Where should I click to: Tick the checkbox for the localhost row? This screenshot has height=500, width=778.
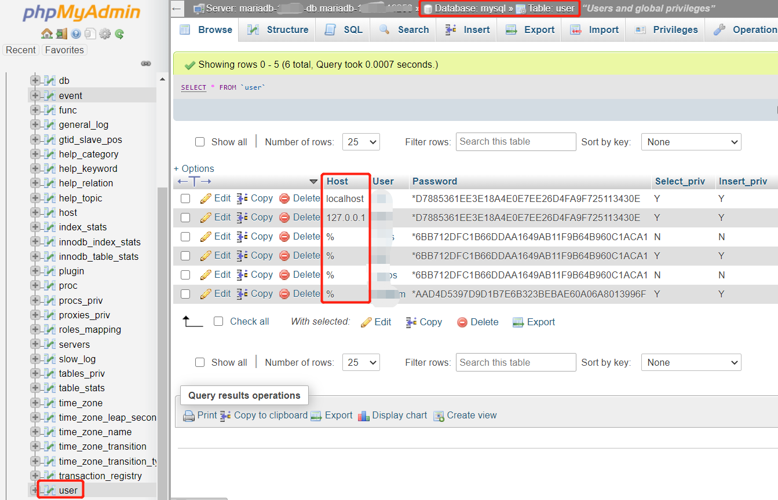pos(185,198)
